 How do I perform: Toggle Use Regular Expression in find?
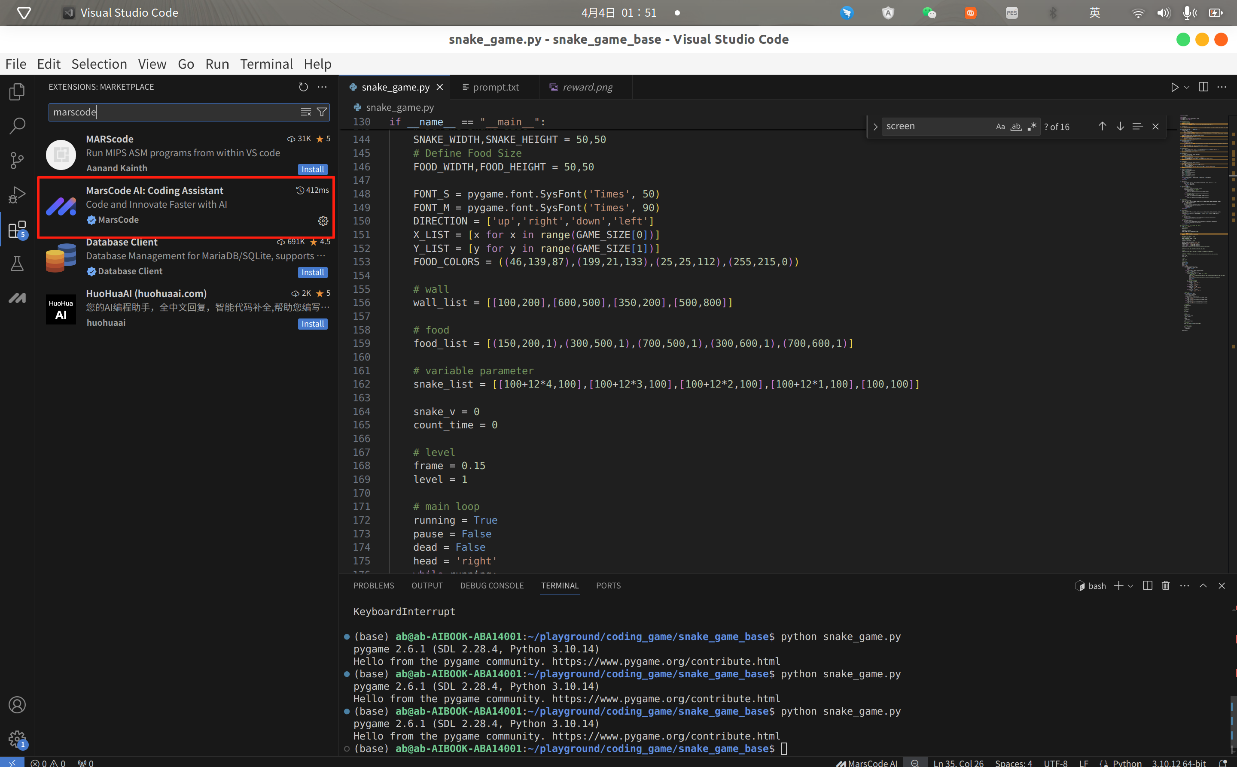(x=1031, y=126)
